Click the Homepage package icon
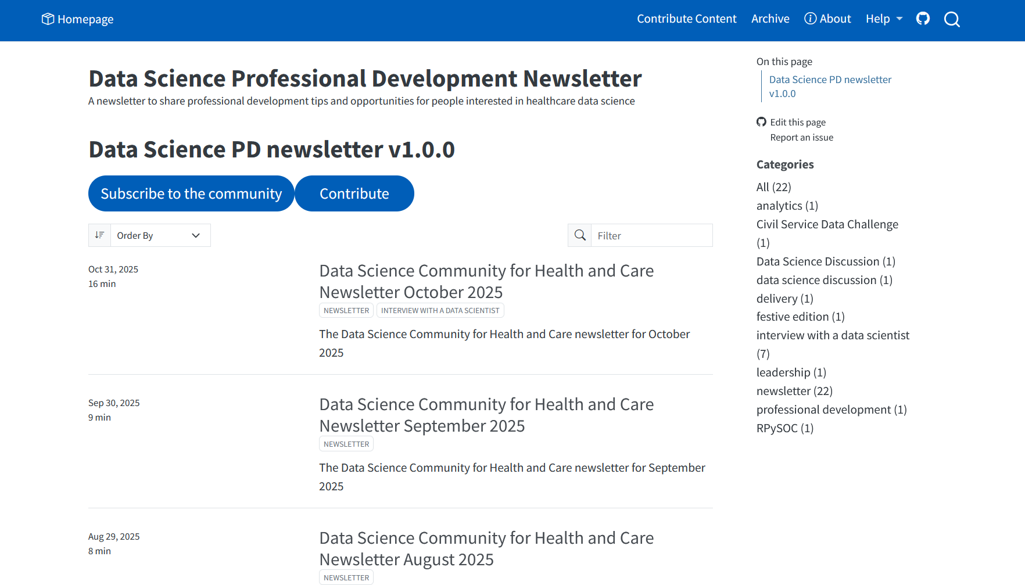 tap(47, 19)
